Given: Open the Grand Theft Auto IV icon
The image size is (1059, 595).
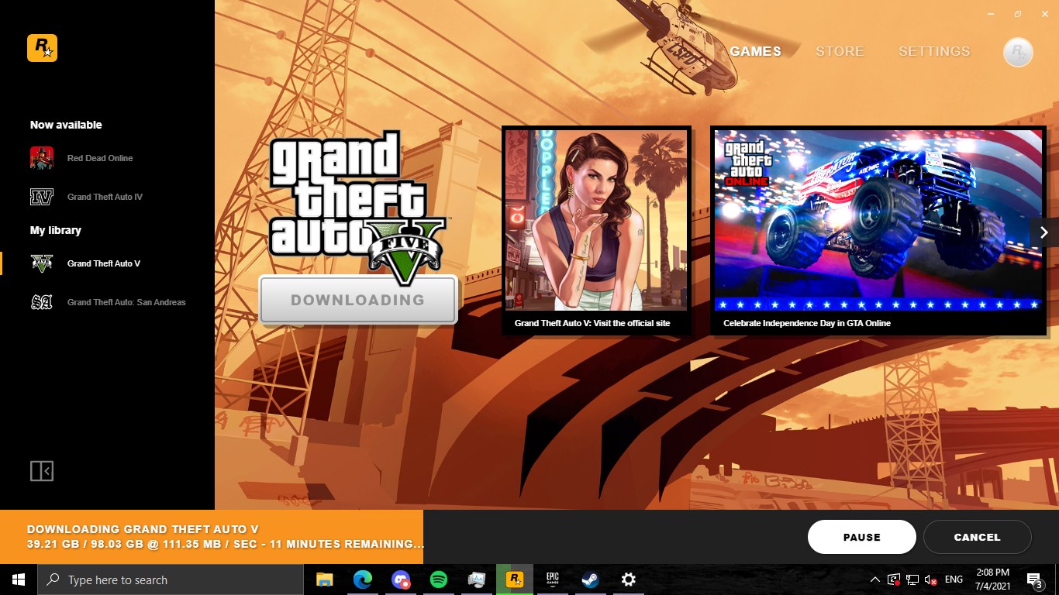Looking at the screenshot, I should click(42, 197).
